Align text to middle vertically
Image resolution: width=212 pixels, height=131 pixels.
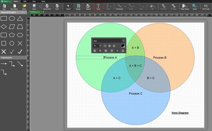tap(117, 51)
